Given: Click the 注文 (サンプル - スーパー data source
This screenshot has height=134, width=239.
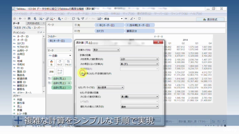Looking at the screenshot, I should [x=29, y=28].
